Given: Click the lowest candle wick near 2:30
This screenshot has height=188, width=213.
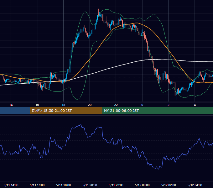Looking at the screenshot, I should coord(176,97).
